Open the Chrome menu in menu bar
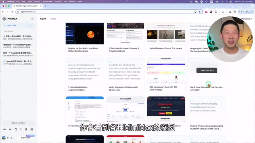Screen dimensions: 255x143 (x=10, y=2)
